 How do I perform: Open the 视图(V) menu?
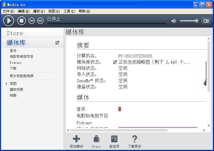coord(54,11)
